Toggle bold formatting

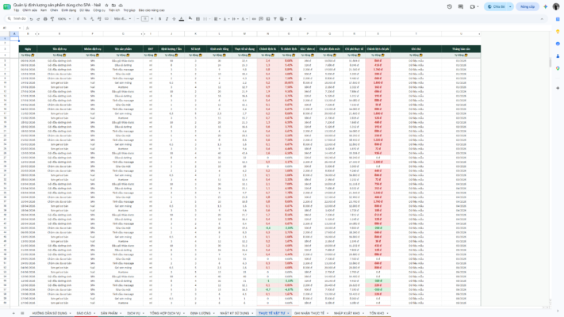159,19
